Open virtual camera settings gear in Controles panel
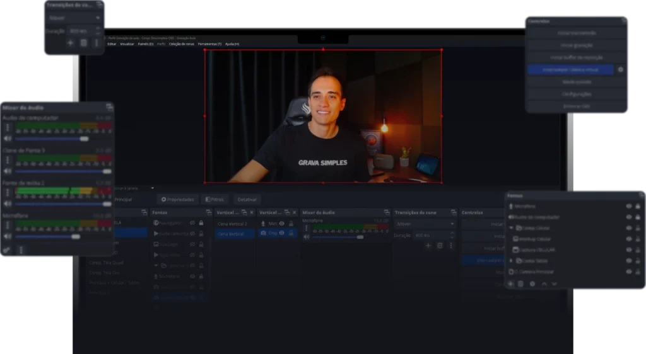The width and height of the screenshot is (646, 354). click(621, 70)
